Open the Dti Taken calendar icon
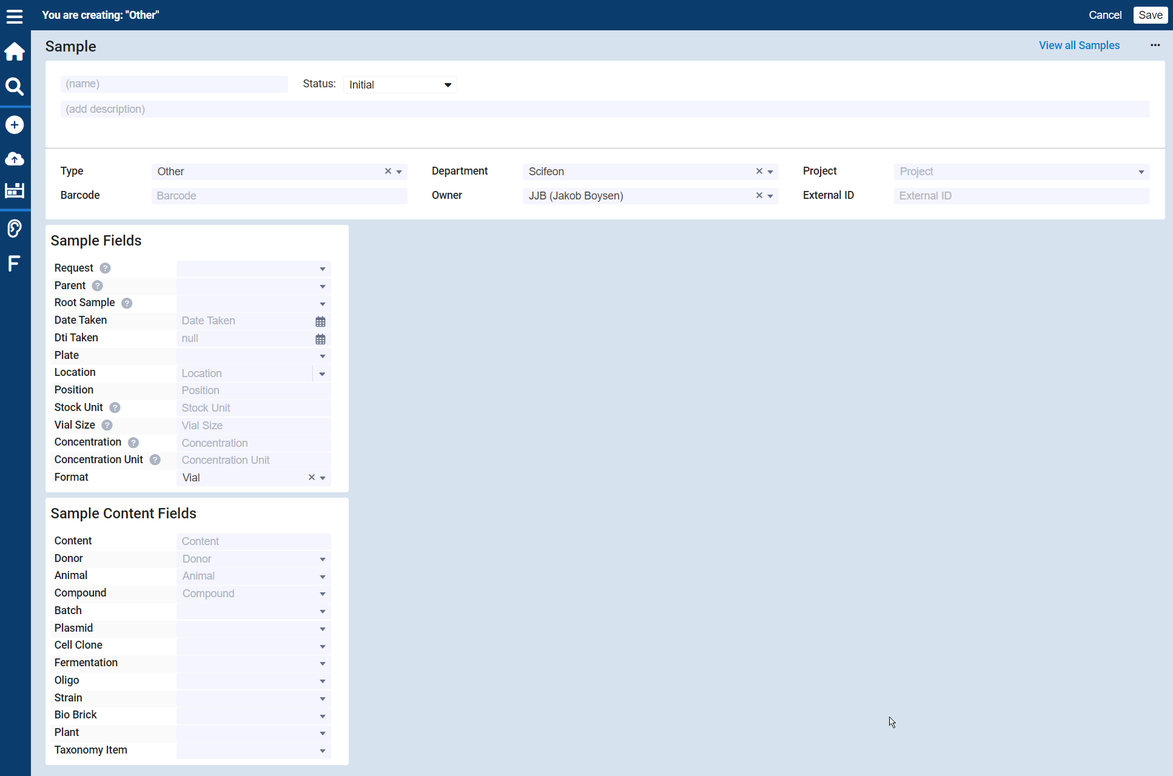The height and width of the screenshot is (776, 1173). click(x=320, y=339)
